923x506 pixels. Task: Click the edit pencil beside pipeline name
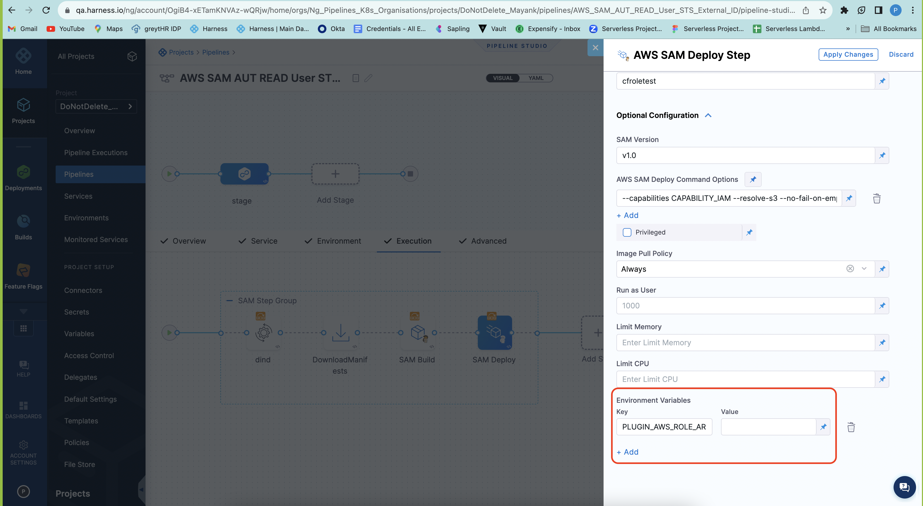pos(368,78)
